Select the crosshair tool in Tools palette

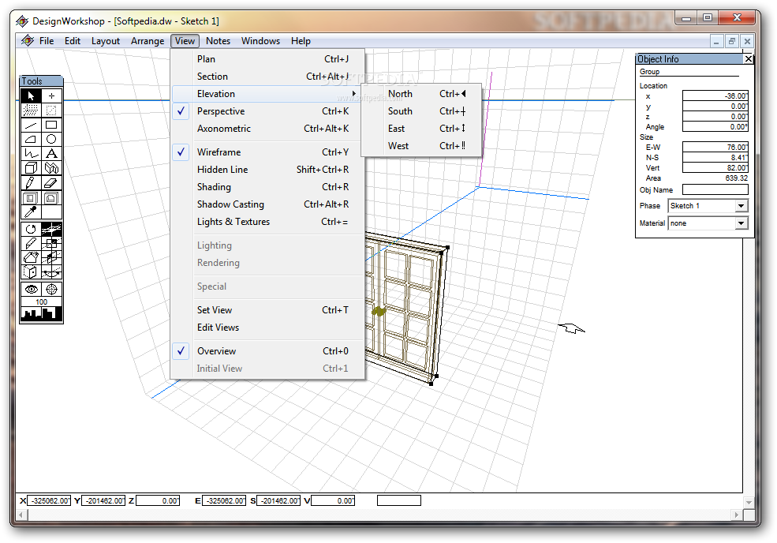pos(51,95)
